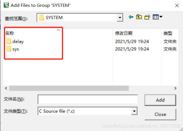Focus the 文件名 input field
The height and width of the screenshot is (131, 183).
click(x=88, y=99)
